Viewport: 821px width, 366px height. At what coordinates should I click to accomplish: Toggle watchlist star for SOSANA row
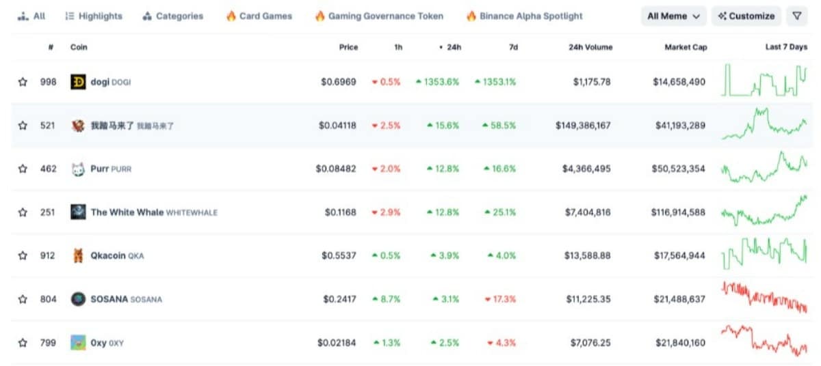pyautogui.click(x=23, y=299)
